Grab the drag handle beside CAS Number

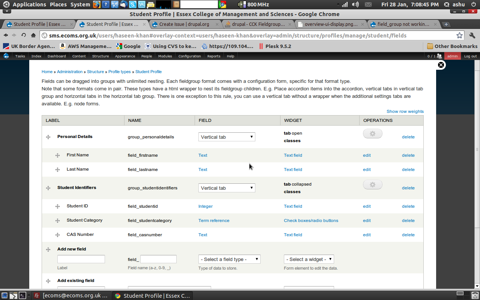[57, 234]
